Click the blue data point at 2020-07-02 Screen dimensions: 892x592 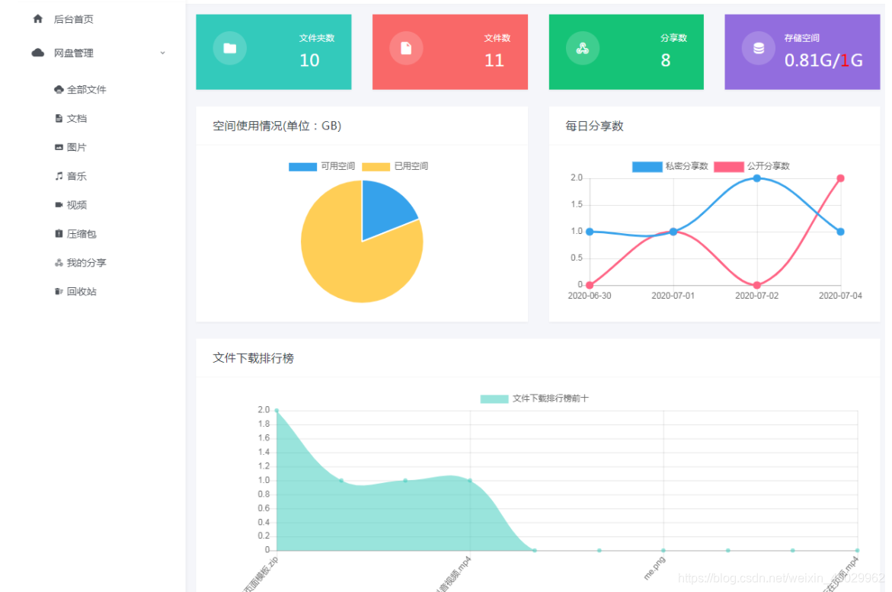point(756,178)
